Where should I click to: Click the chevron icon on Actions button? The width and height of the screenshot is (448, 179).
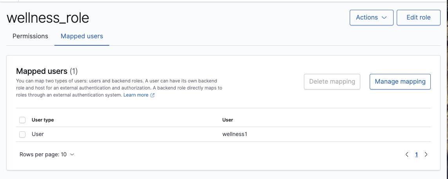(384, 18)
